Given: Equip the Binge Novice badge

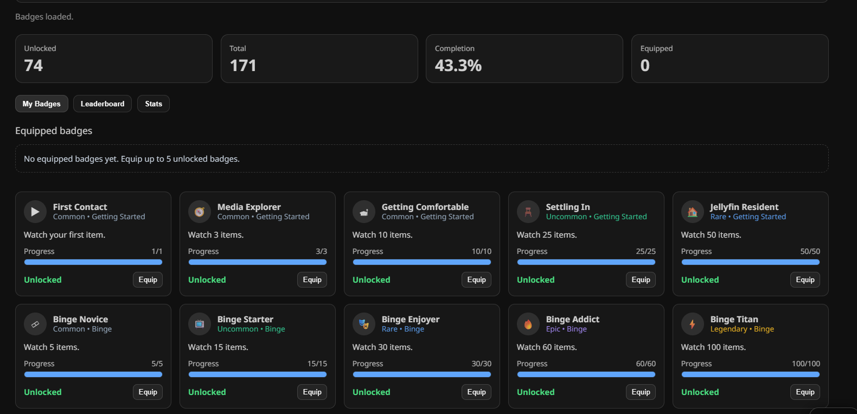Looking at the screenshot, I should pyautogui.click(x=148, y=392).
